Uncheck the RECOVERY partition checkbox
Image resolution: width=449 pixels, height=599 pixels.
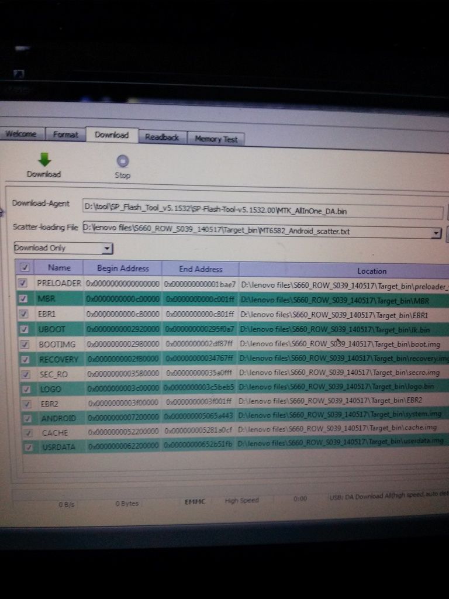tap(24, 359)
